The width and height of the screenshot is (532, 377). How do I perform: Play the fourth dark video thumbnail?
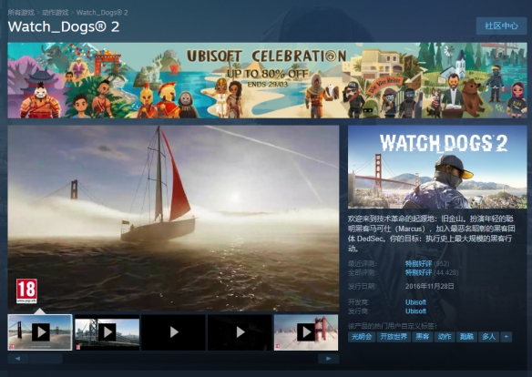(240, 332)
